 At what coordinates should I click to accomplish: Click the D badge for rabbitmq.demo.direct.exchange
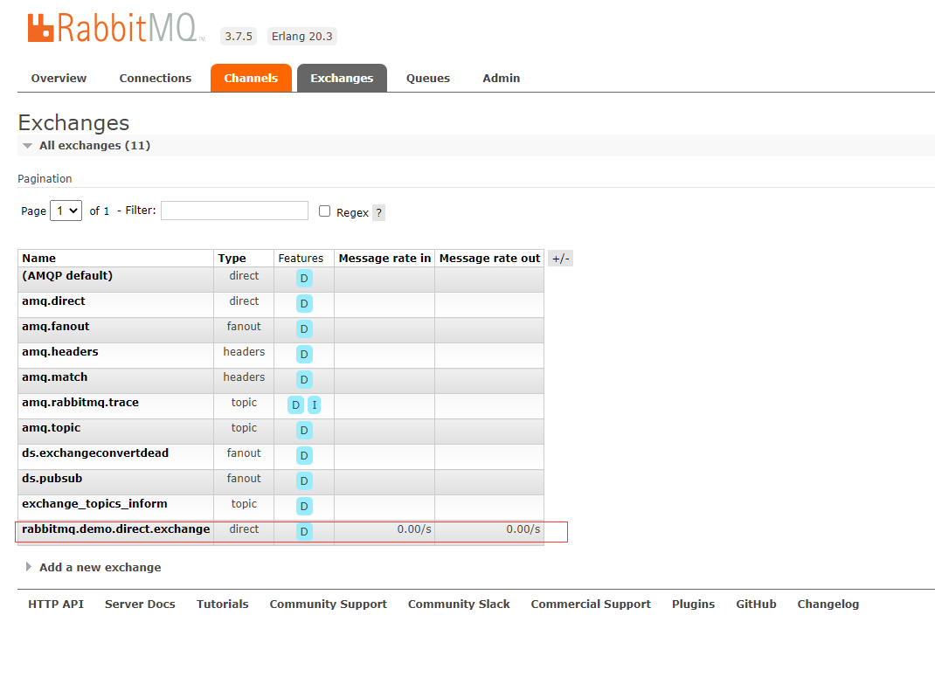(x=304, y=531)
